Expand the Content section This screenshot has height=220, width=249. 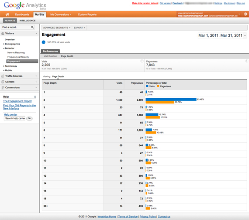36,82
